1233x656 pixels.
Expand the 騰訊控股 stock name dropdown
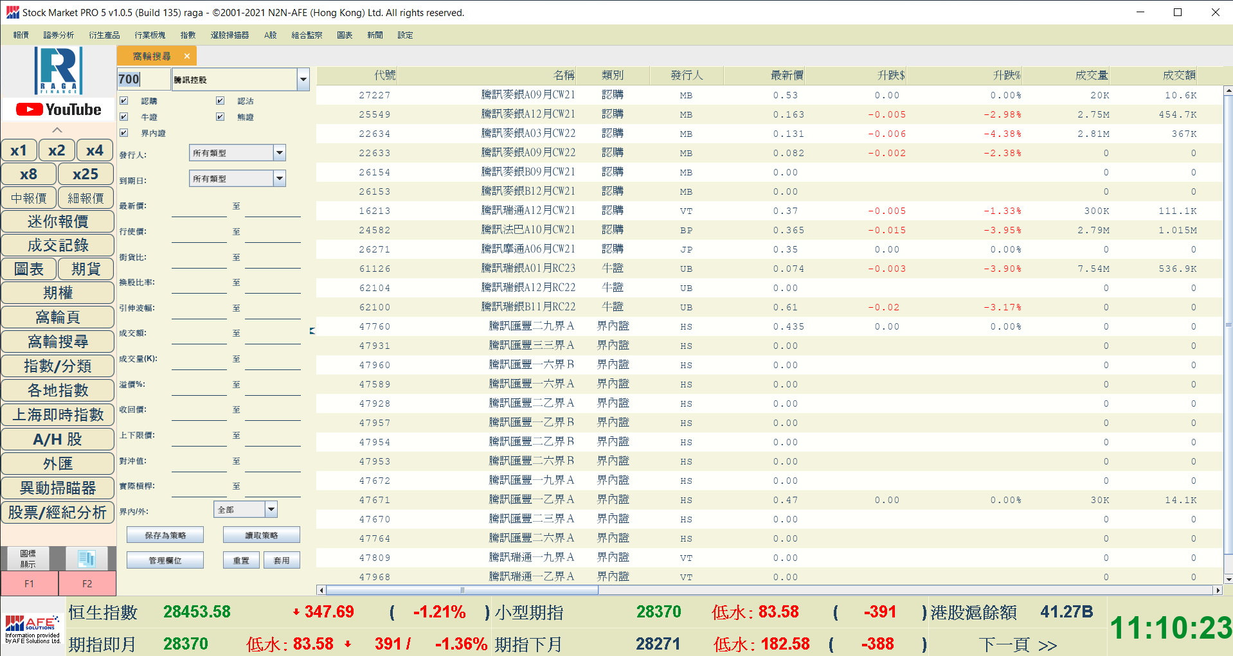coord(303,80)
